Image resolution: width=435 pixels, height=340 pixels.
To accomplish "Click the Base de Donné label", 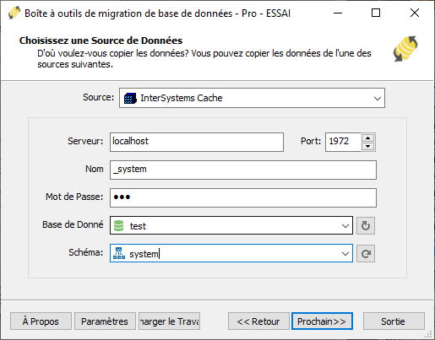I will [73, 224].
